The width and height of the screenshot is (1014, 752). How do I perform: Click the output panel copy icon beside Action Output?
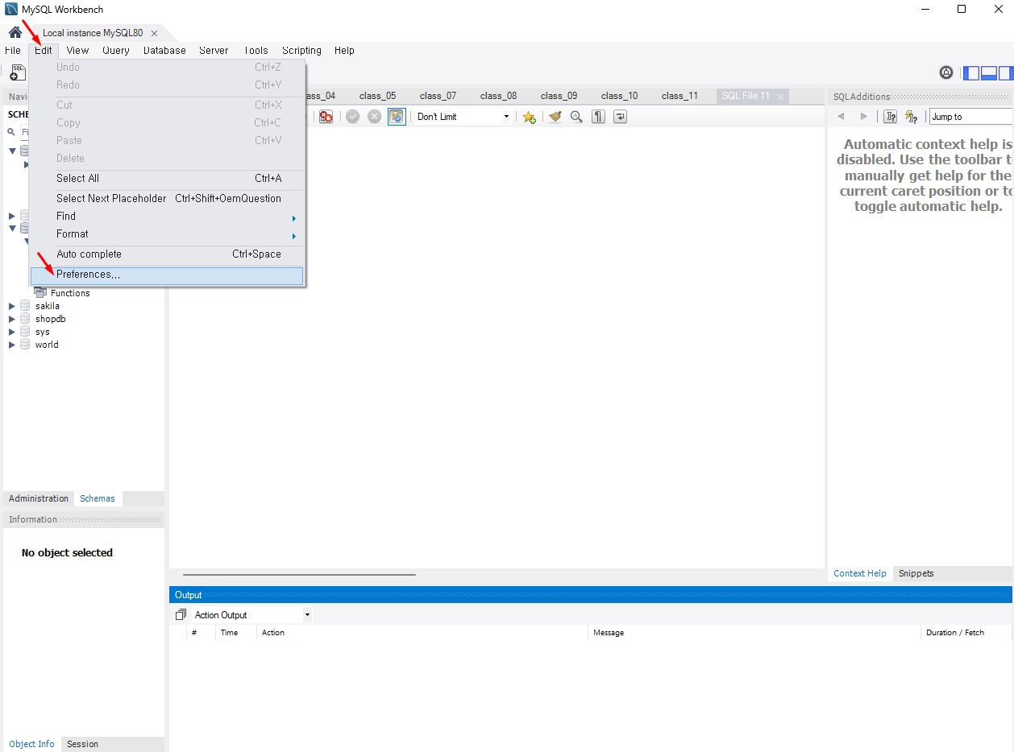pos(181,615)
